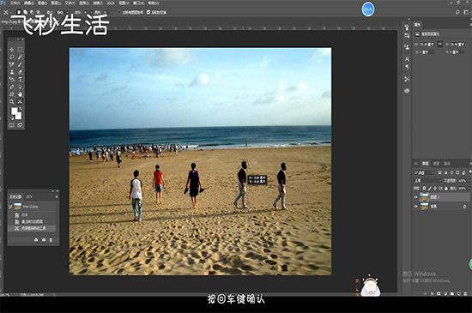
Task: Toggle lock transparent pixels
Action: pyautogui.click(x=424, y=188)
